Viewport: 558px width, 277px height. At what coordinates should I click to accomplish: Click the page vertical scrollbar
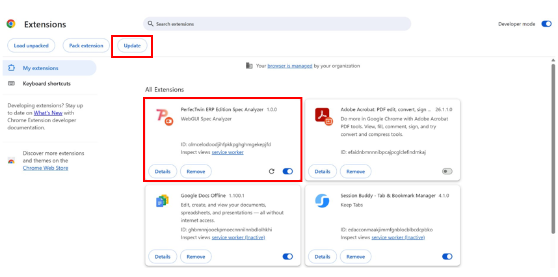point(553,150)
